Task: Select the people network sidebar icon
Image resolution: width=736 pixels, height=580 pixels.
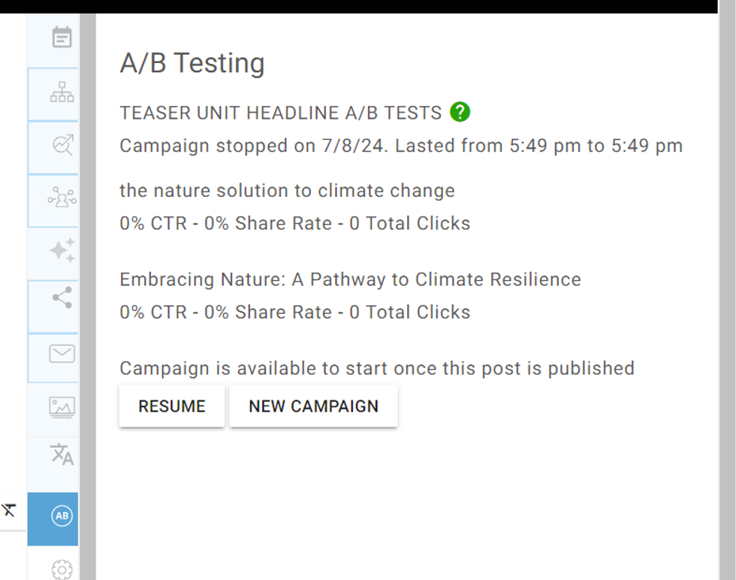Action: pyautogui.click(x=62, y=198)
